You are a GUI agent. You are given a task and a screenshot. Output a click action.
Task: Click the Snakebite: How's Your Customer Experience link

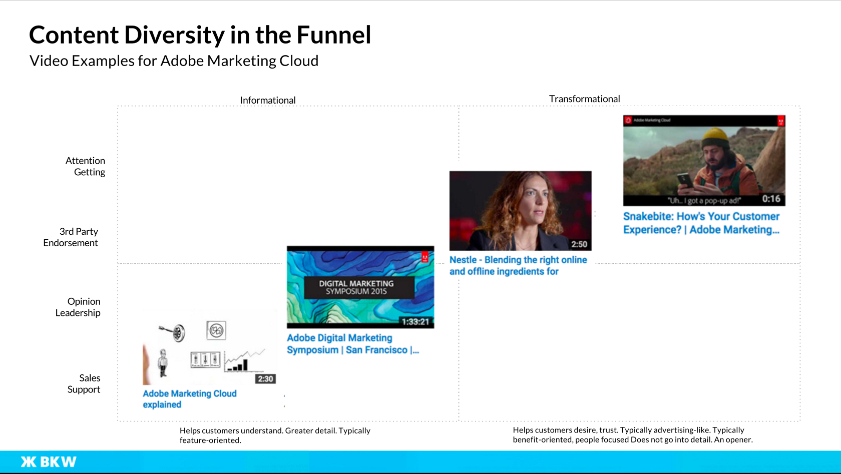tap(701, 223)
